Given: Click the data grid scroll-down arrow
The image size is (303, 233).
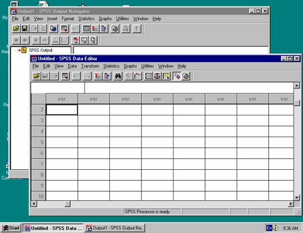Looking at the screenshot, I should pyautogui.click(x=297, y=197).
